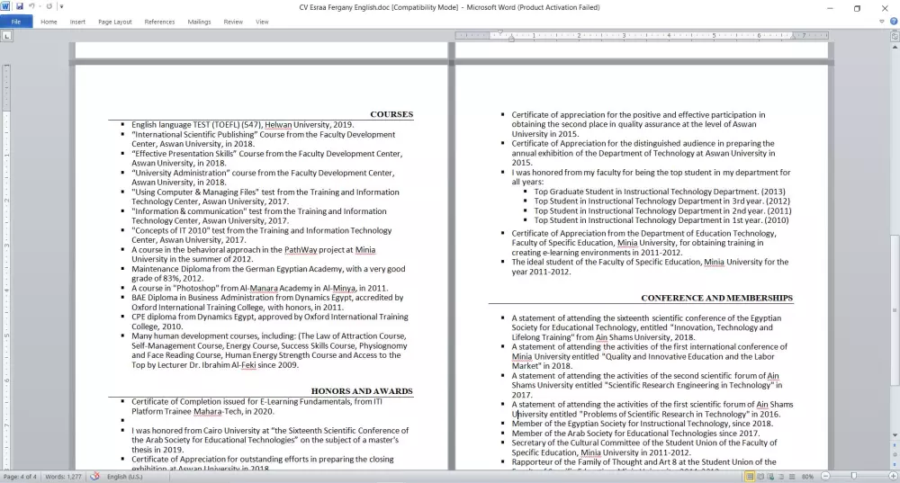Toggle the ruler button above vertical scrollbar
Viewport: 900px width, 483px height.
(x=895, y=36)
